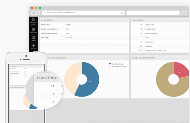Image resolution: width=190 pixels, height=123 pixels.
Task: Click the browser URL address field
Action: tap(84, 13)
